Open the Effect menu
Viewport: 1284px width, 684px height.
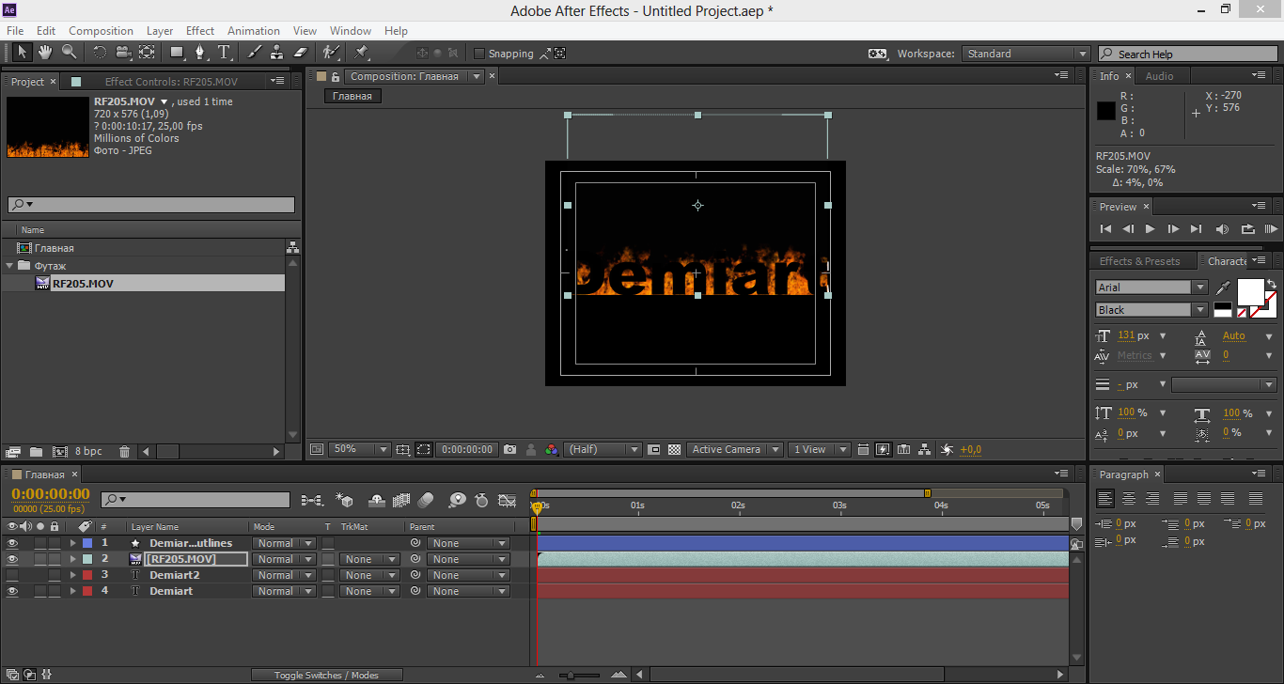[200, 31]
